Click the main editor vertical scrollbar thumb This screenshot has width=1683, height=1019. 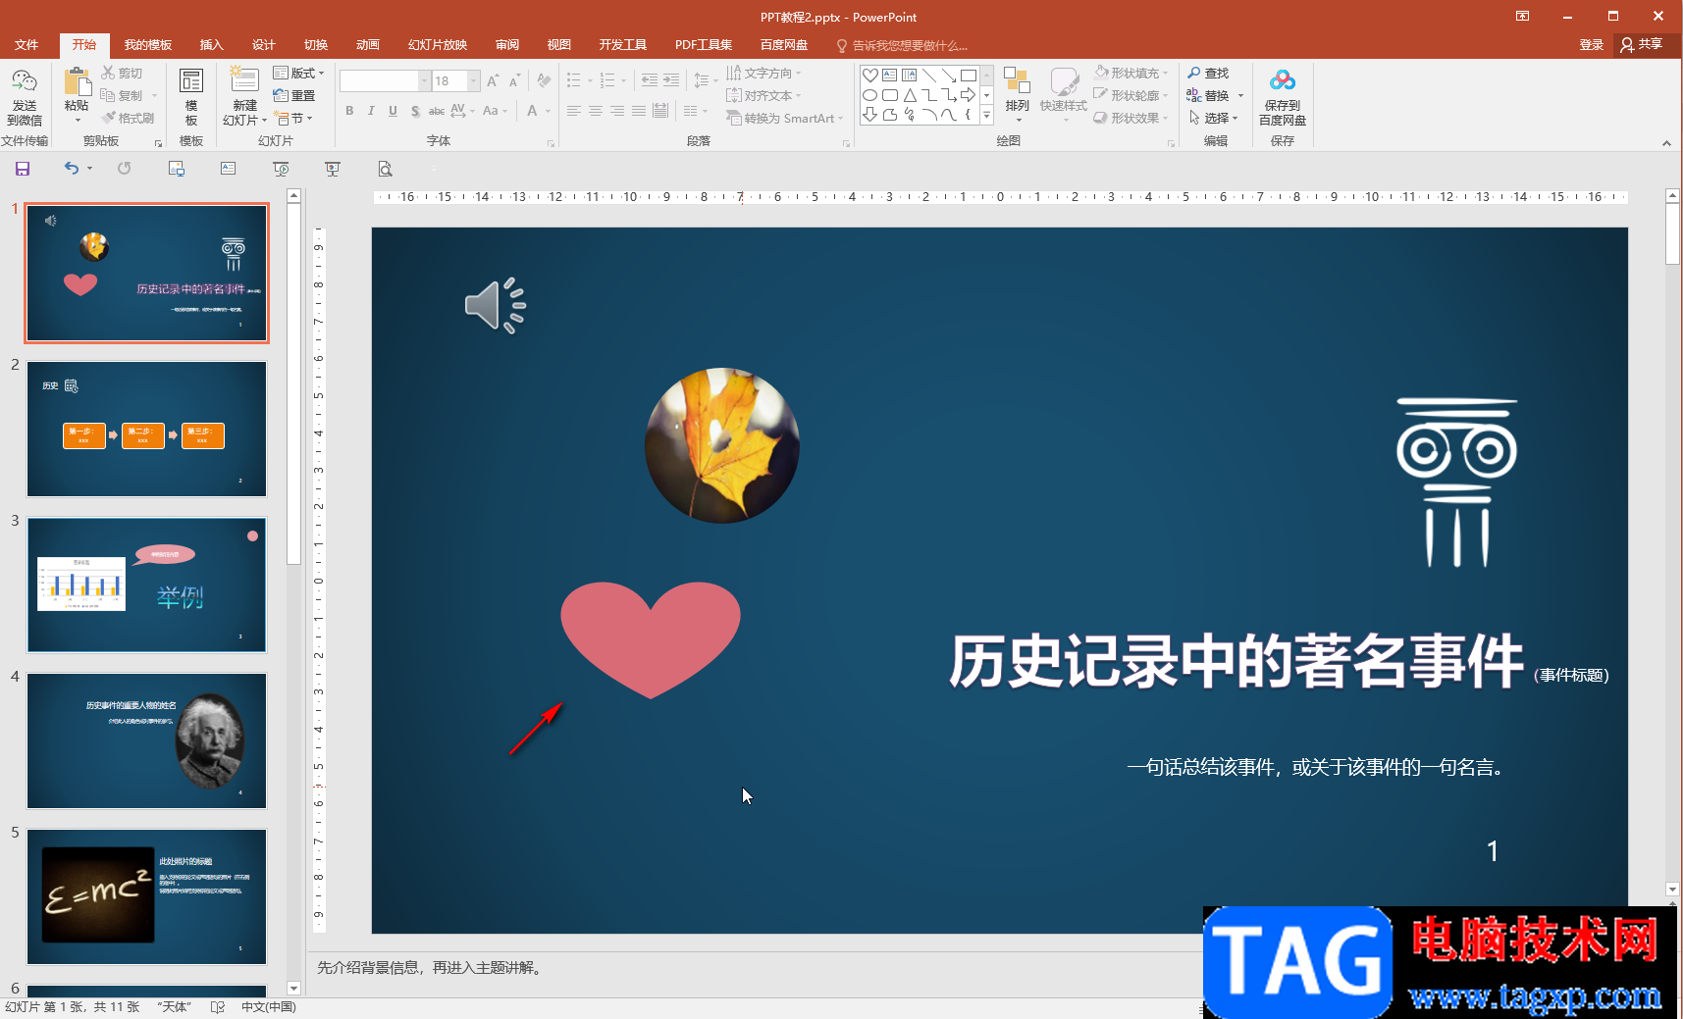pos(1673,233)
